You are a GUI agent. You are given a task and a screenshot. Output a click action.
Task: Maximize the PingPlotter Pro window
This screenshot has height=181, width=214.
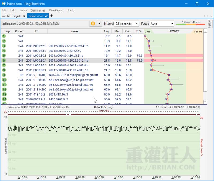click(x=197, y=4)
